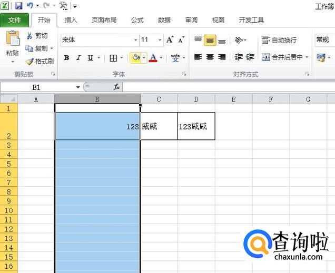
Task: Click the text orientation icon
Action: click(239, 40)
